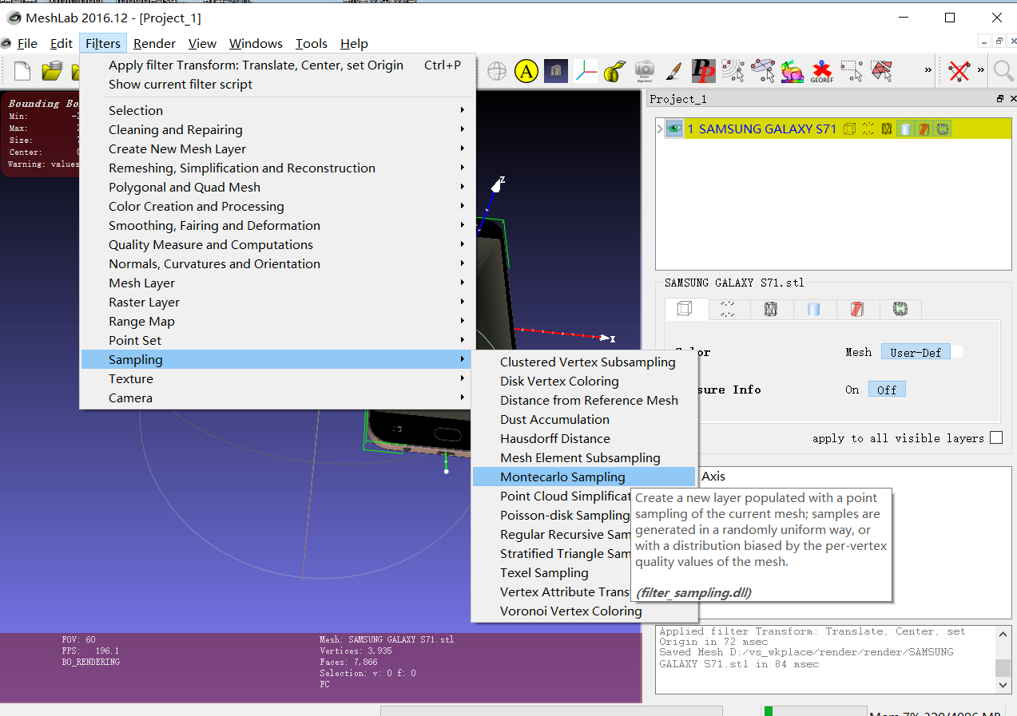Select the rectangular vertex selection tool
The height and width of the screenshot is (716, 1017).
coord(852,71)
